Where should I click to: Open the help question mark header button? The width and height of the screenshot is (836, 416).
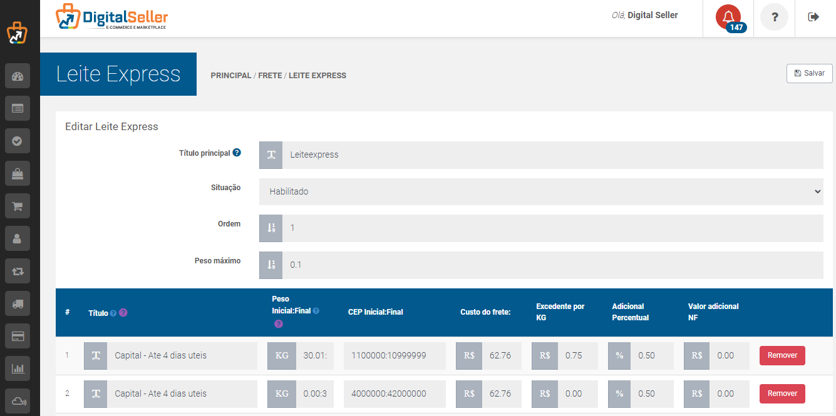coord(775,17)
